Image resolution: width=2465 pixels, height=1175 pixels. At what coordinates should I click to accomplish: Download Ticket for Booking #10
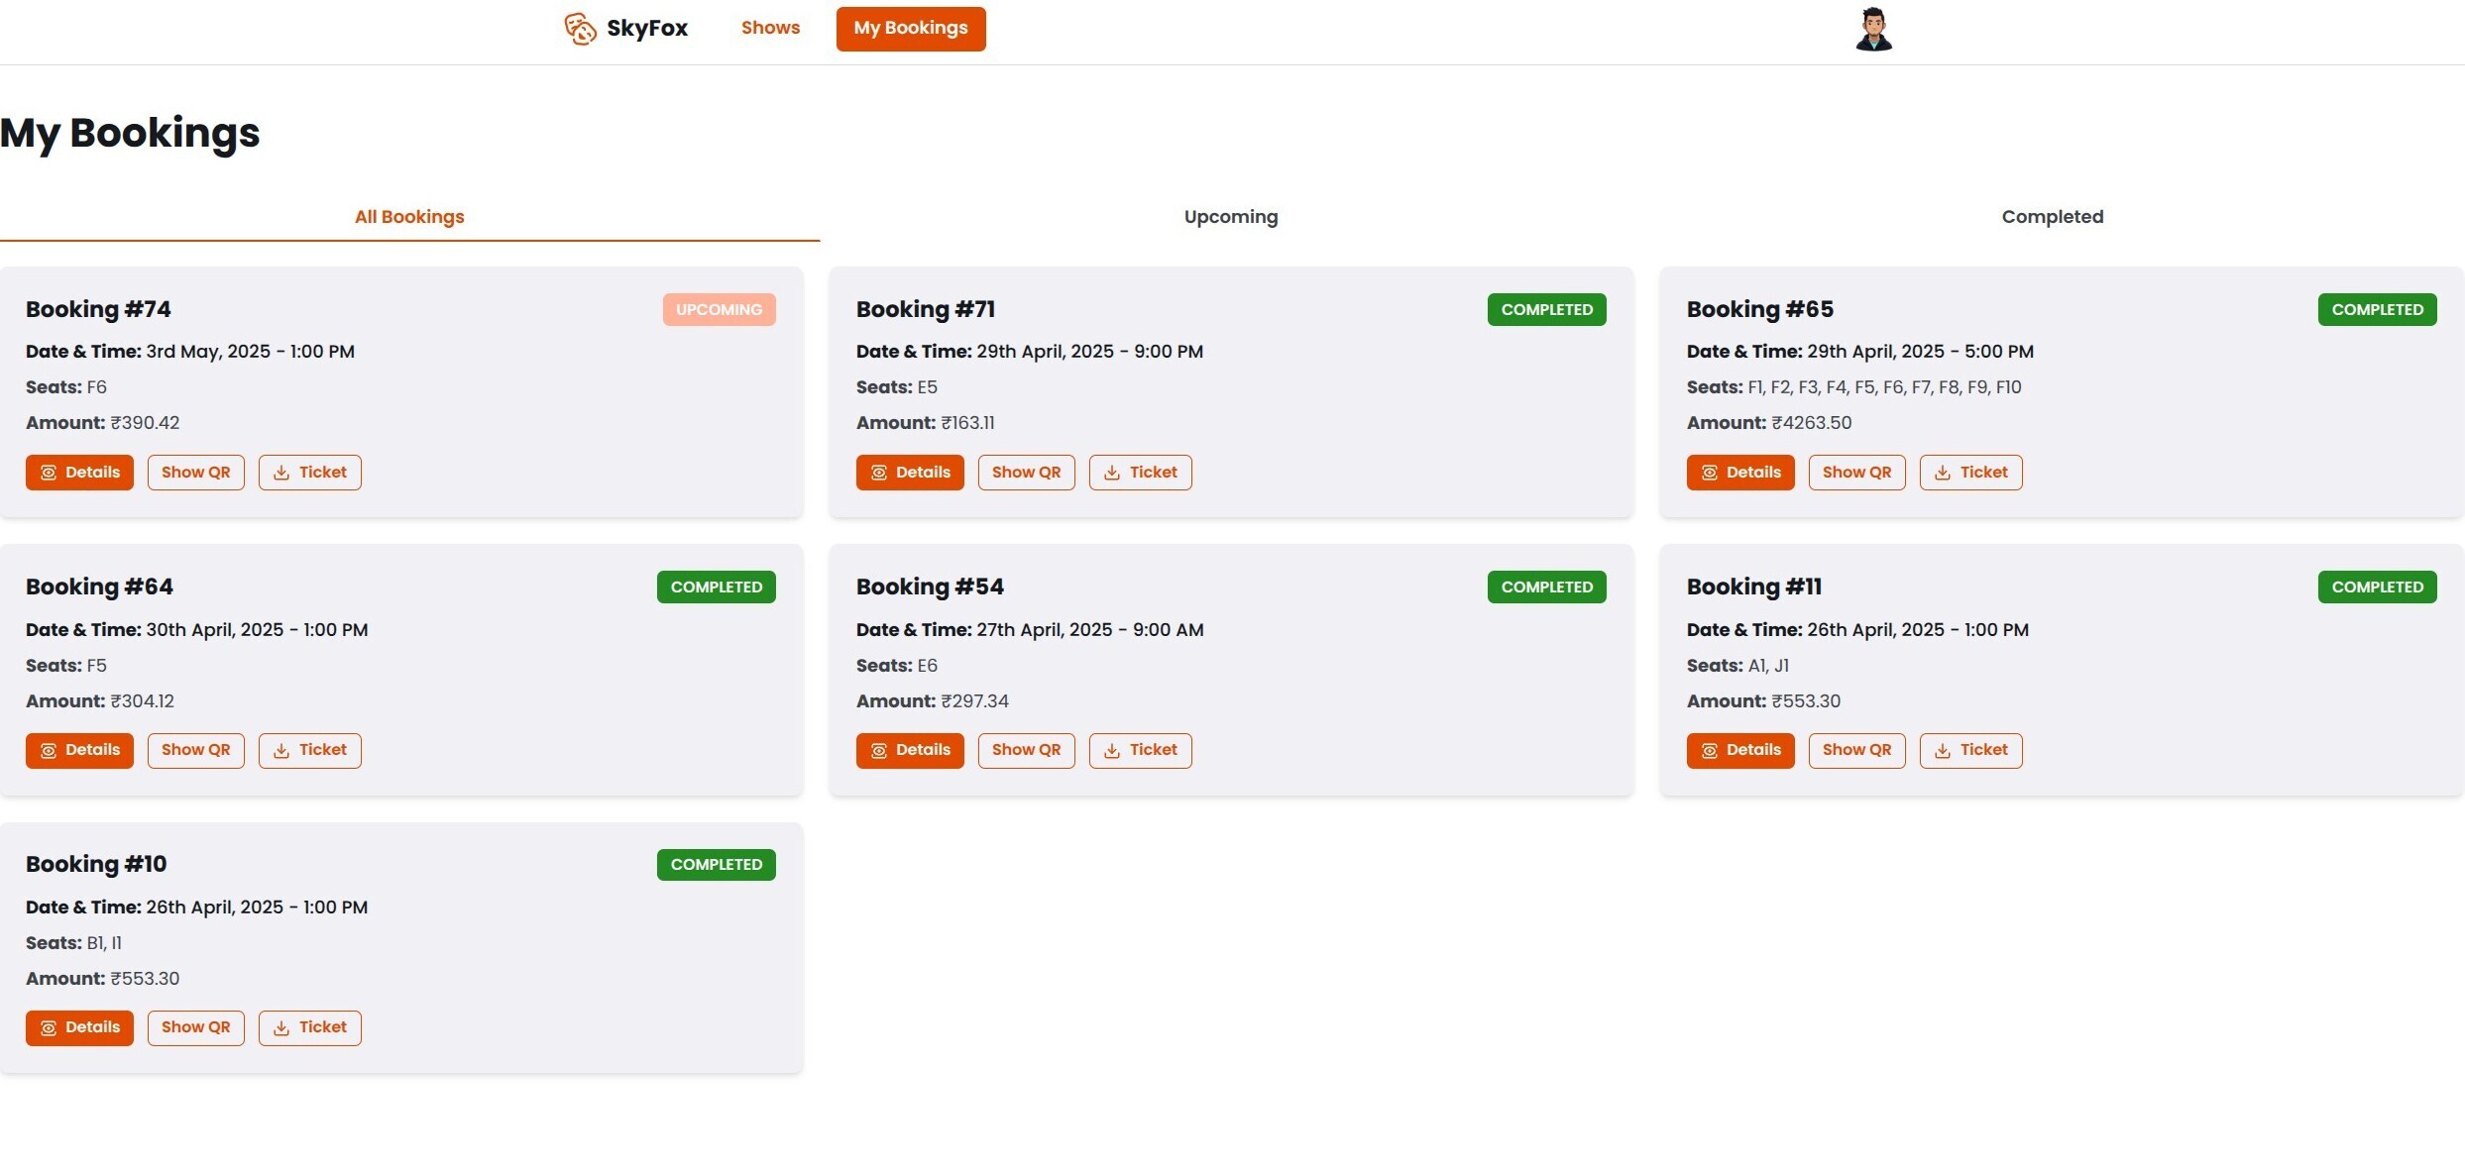click(x=310, y=1027)
